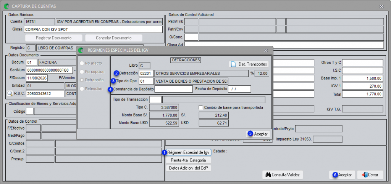Screen dimensions: 391x184
Task: Click the Clasificación Código field
Action: point(30,111)
